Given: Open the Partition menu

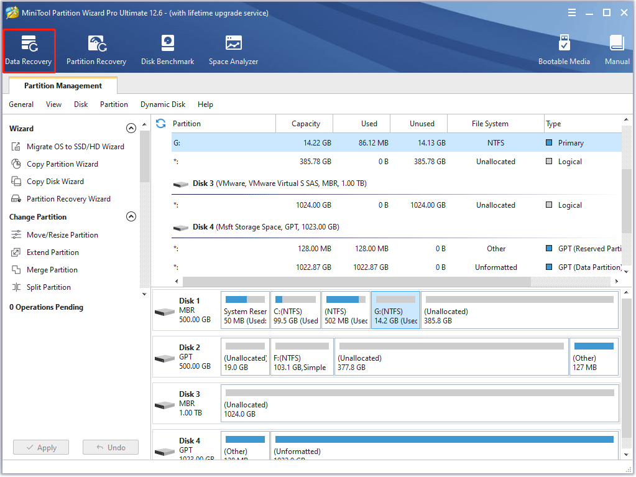Looking at the screenshot, I should pos(114,104).
